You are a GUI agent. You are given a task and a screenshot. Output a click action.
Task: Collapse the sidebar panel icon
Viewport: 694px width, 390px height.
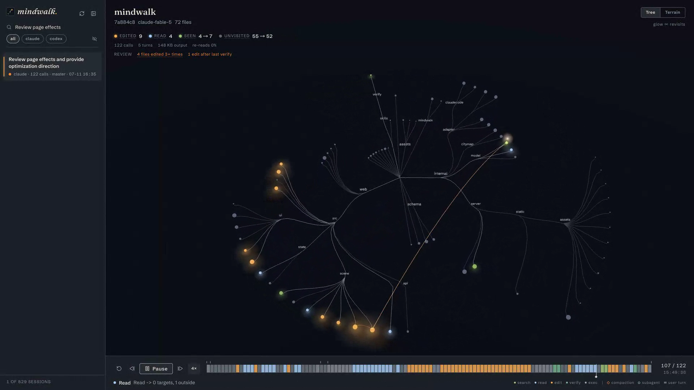tap(93, 13)
